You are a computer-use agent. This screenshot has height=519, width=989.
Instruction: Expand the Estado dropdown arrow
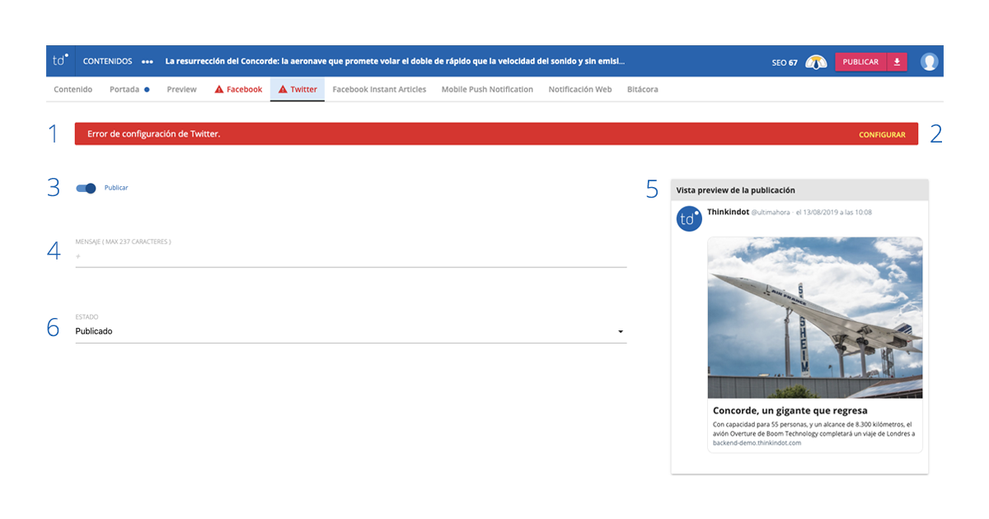click(620, 332)
